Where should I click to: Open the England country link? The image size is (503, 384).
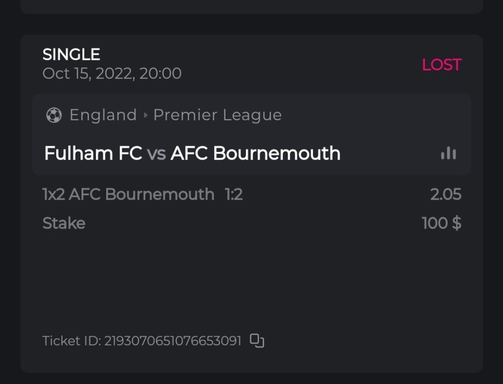pos(103,115)
